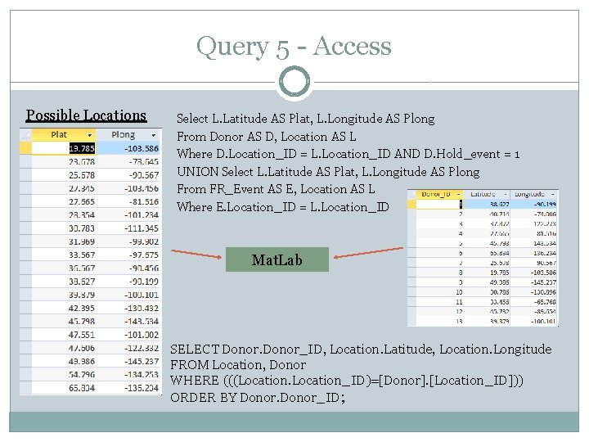The height and width of the screenshot is (442, 589).
Task: Click the Plong cell -101.002
Action: (129, 335)
